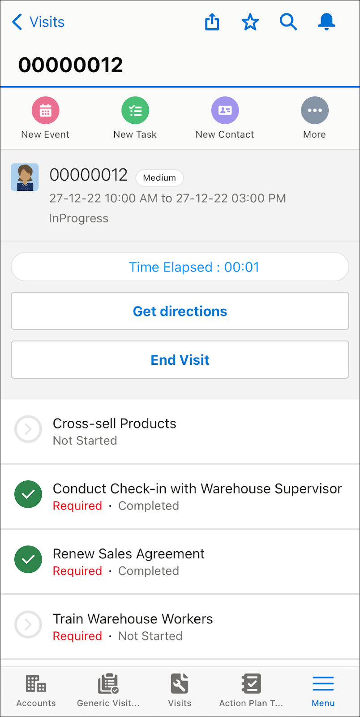
Task: Open search with the magnifier icon
Action: point(288,22)
